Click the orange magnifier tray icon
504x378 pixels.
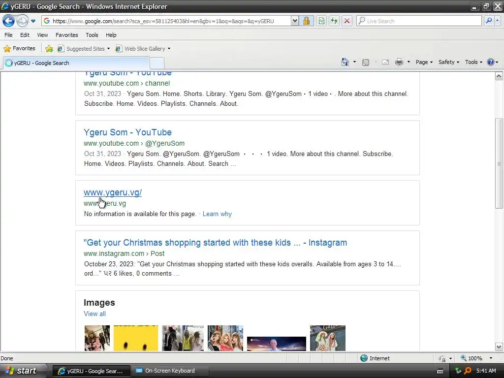pyautogui.click(x=468, y=371)
